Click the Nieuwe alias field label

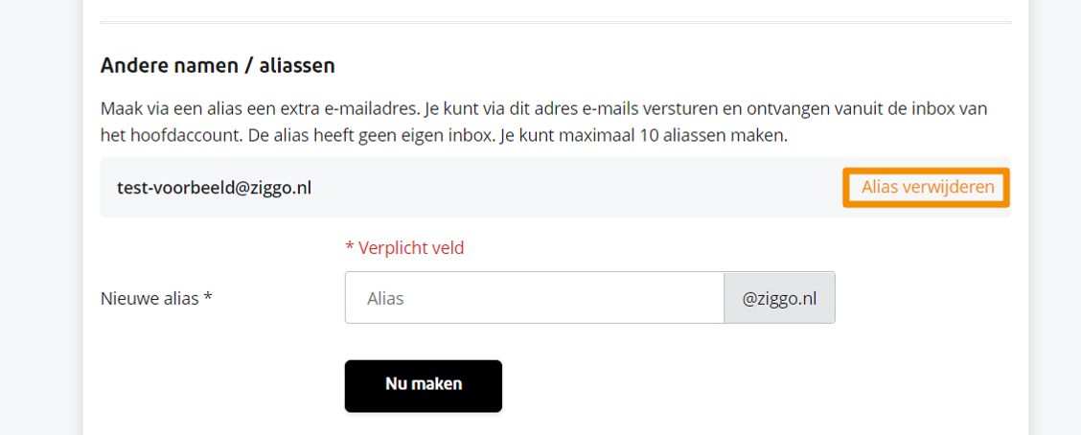click(x=155, y=298)
